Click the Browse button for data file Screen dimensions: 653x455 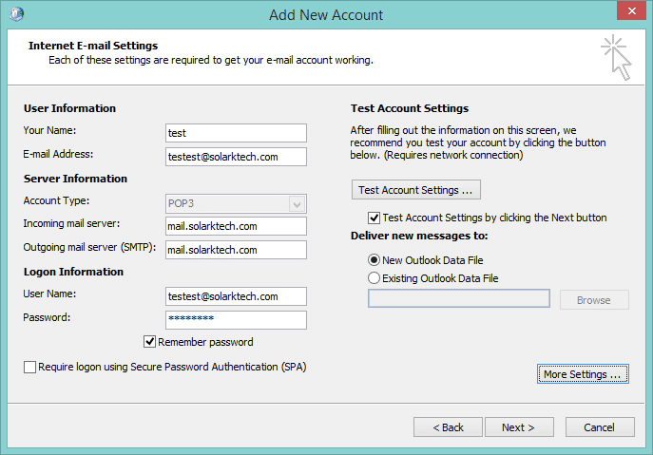593,300
